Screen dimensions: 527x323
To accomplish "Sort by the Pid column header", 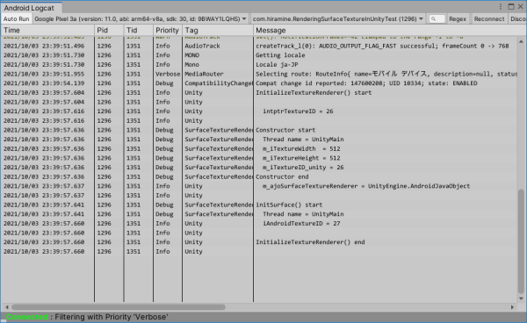I will click(109, 30).
